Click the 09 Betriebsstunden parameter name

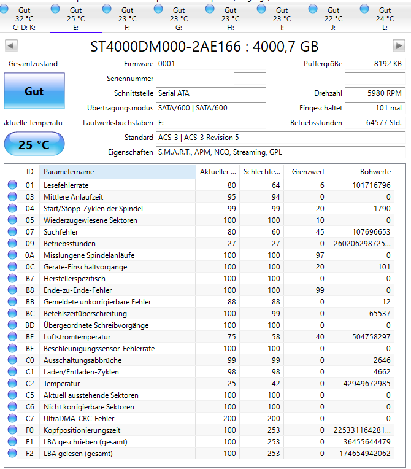[69, 244]
